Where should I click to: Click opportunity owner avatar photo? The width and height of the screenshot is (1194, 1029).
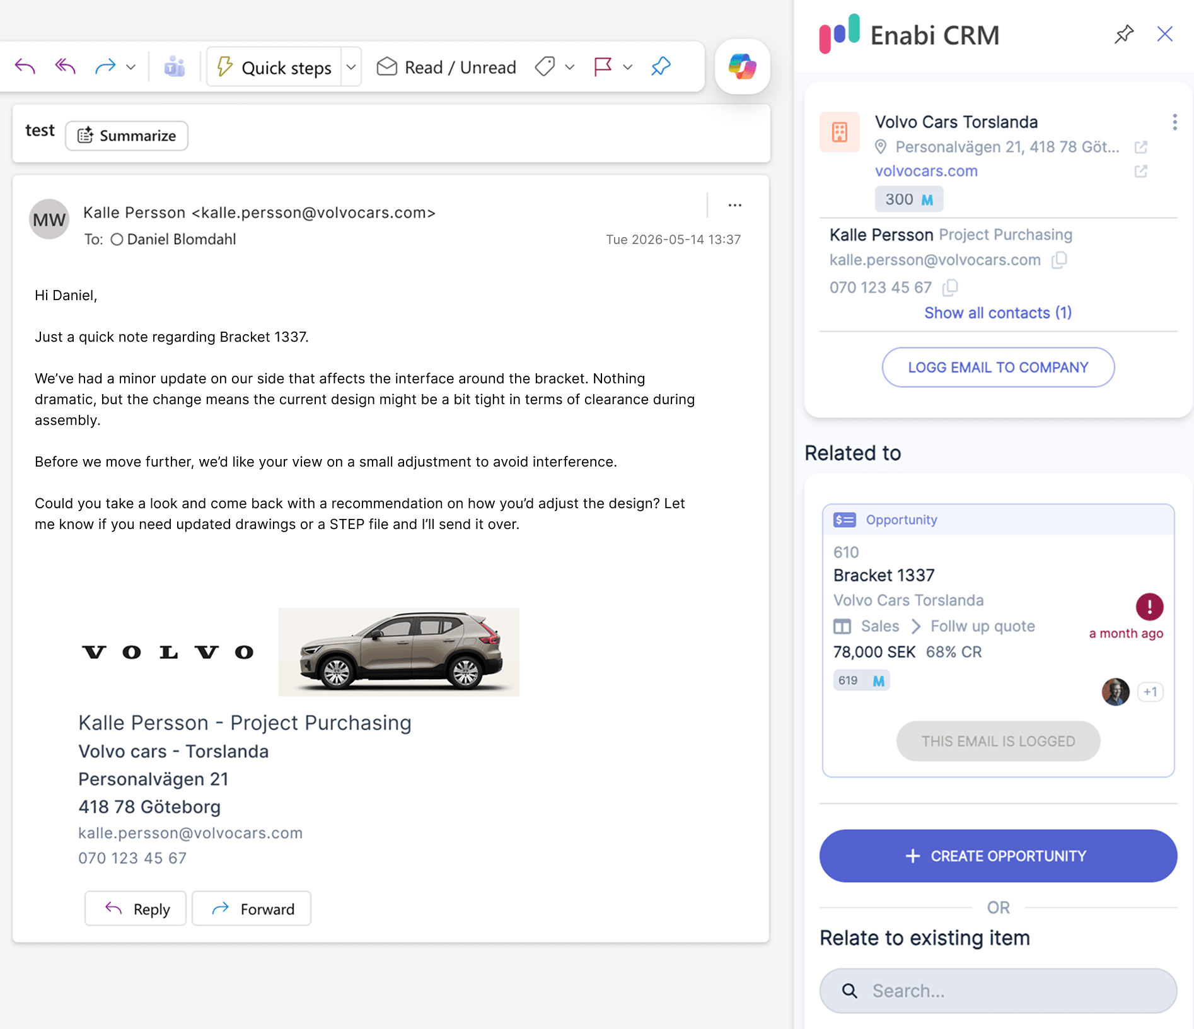tap(1115, 692)
